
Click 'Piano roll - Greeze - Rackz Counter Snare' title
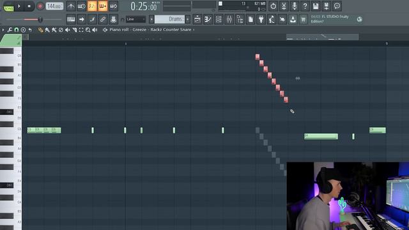coord(150,30)
